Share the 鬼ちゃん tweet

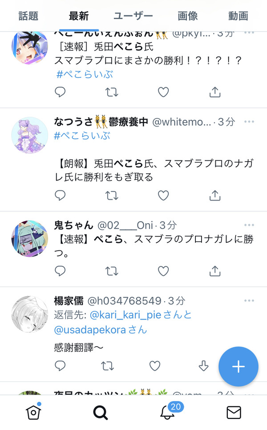coord(215,271)
